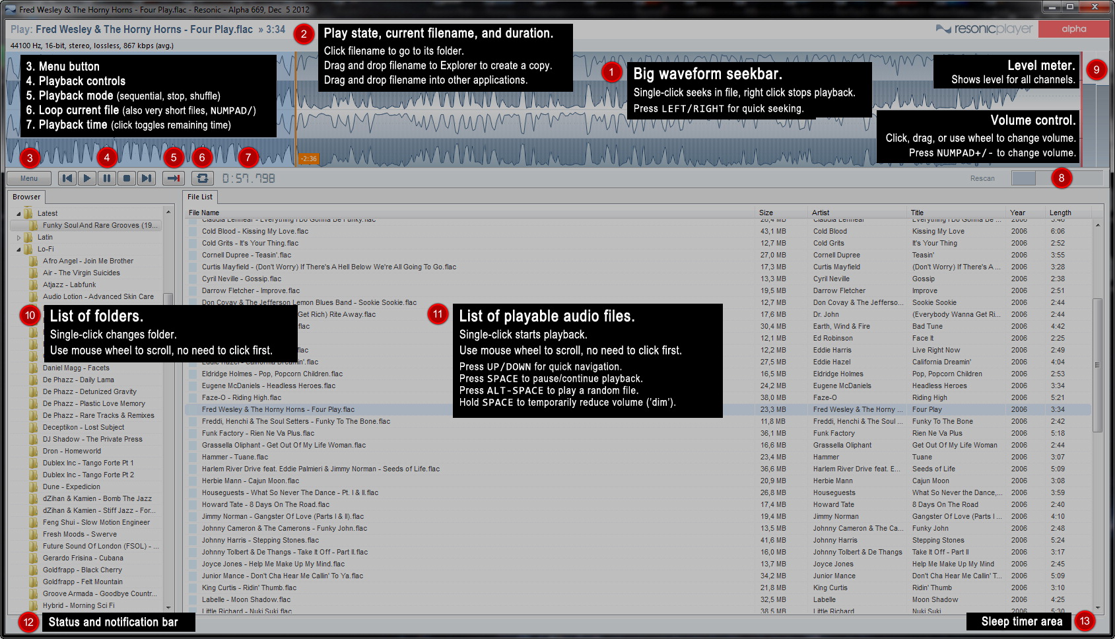Switch to the Browser tab
The width and height of the screenshot is (1115, 639).
click(x=26, y=197)
